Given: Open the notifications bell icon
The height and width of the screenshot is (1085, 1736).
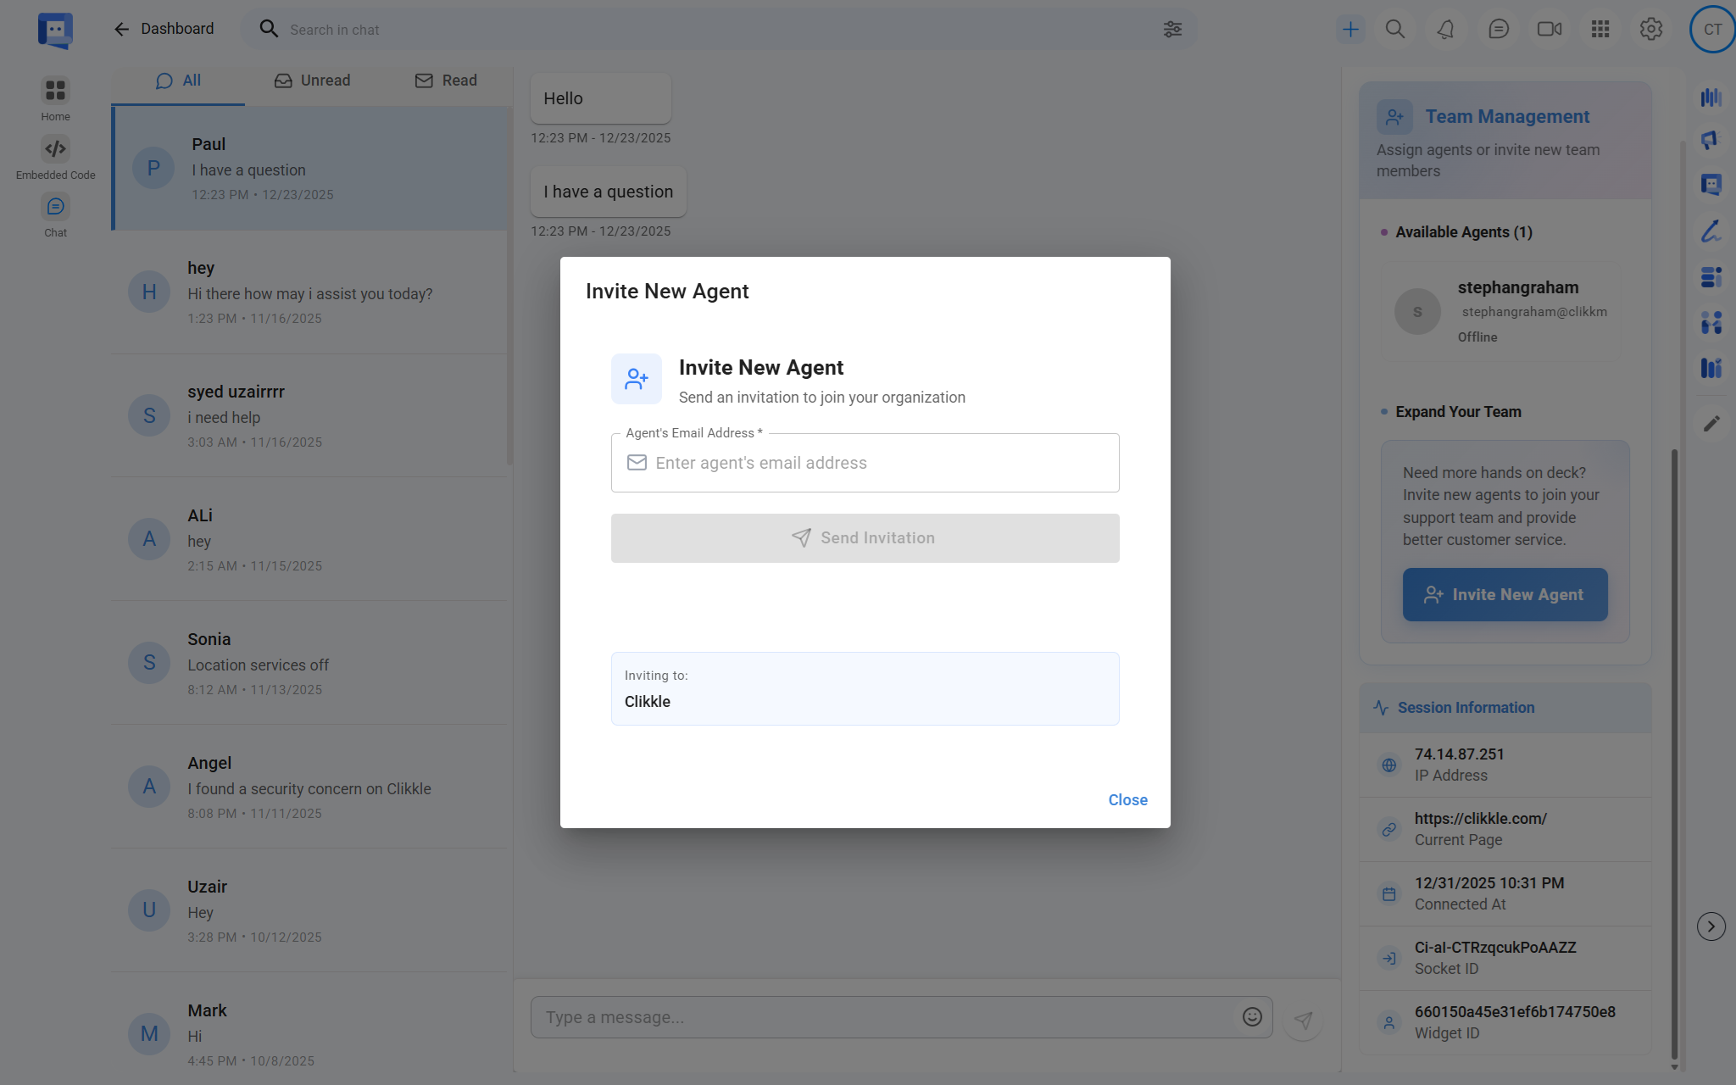Looking at the screenshot, I should [1445, 30].
